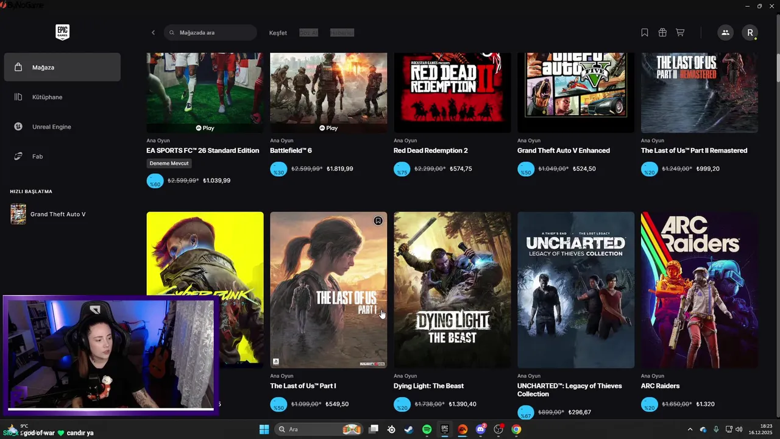
Task: Open the Dying Light: The Beast title link
Action: (429, 386)
